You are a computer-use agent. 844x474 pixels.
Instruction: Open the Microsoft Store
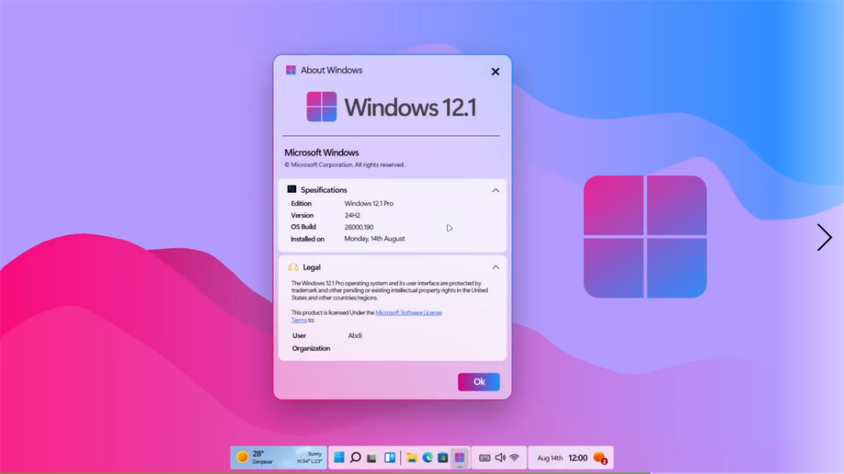[445, 457]
